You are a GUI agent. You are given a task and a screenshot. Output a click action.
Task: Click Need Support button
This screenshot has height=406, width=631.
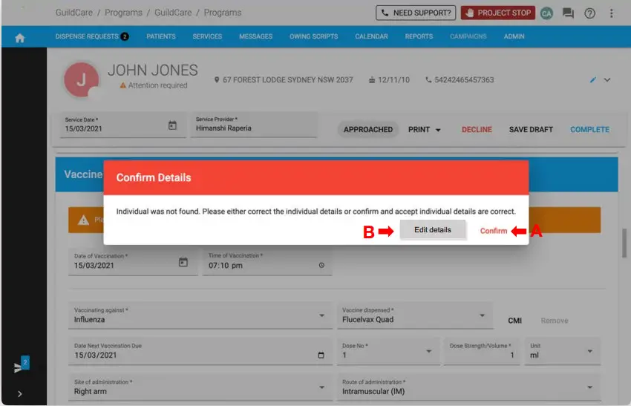(415, 13)
